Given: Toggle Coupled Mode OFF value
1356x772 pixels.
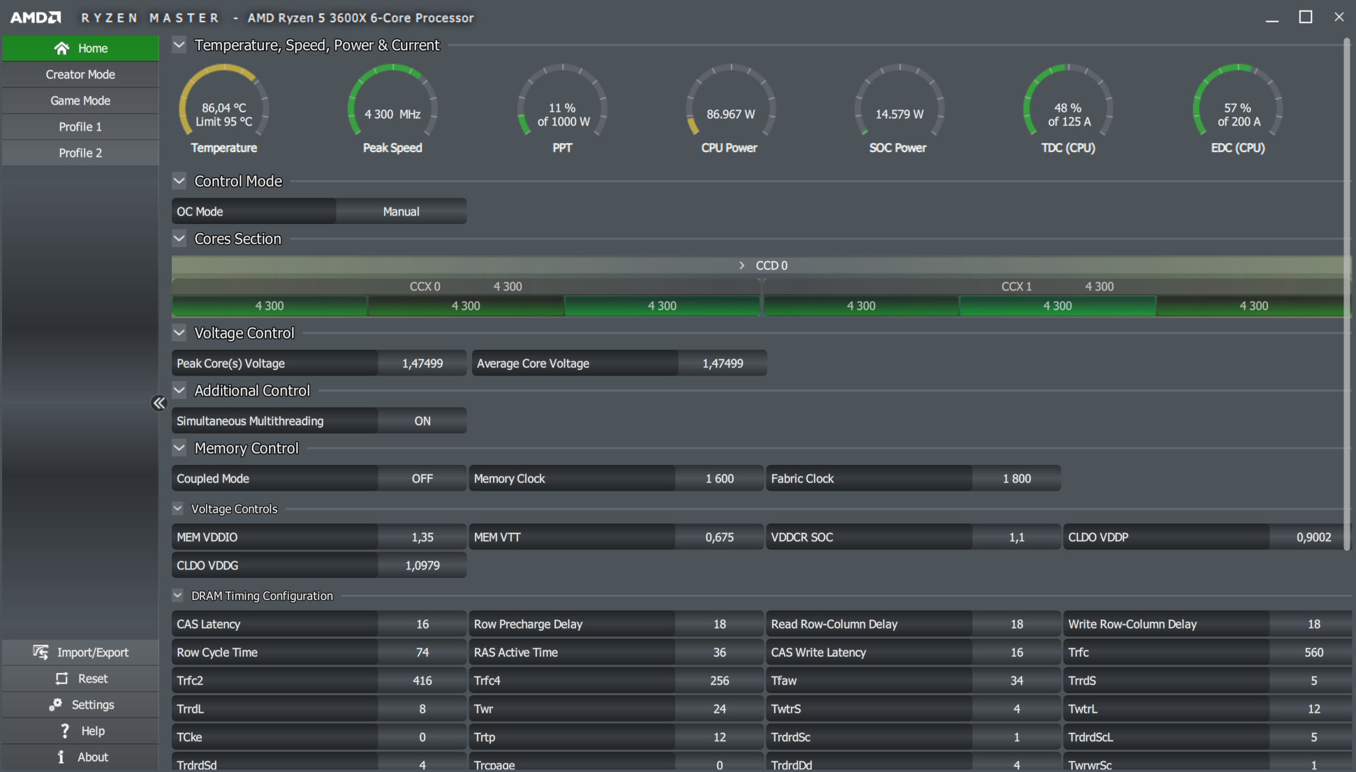Looking at the screenshot, I should [422, 479].
